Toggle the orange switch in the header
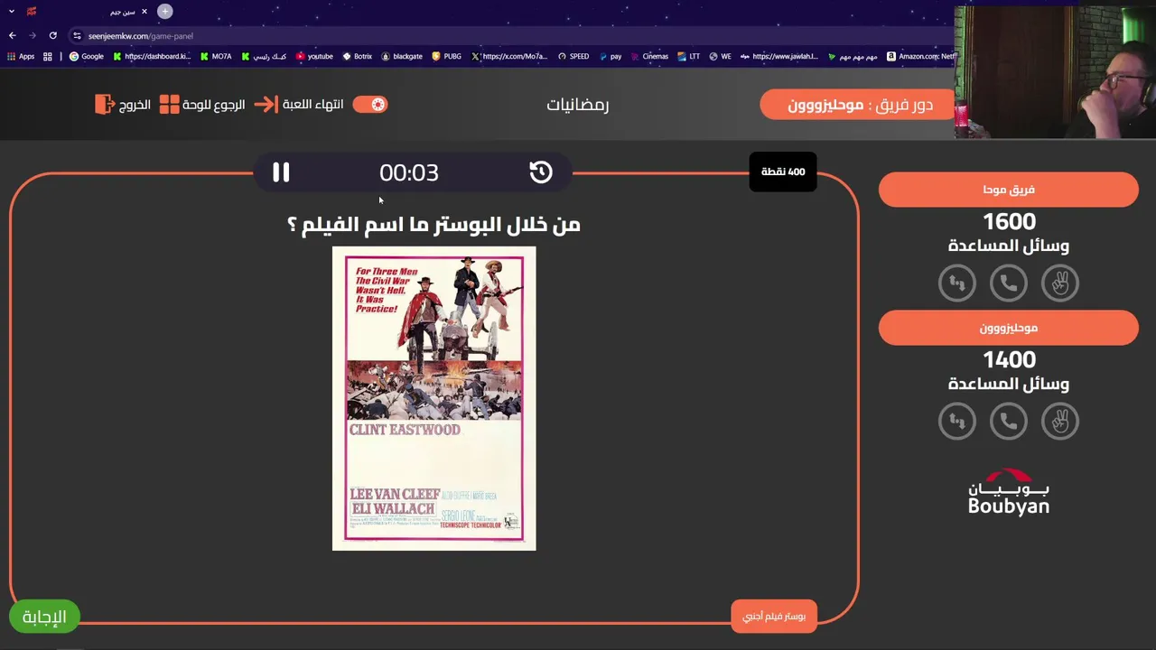Viewport: 1156px width, 650px height. (x=370, y=105)
